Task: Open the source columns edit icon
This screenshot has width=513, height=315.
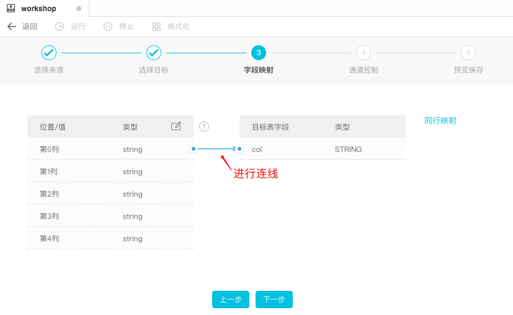Action: tap(176, 126)
